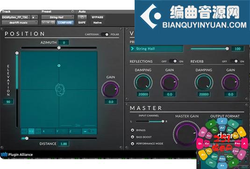Click the previous preset minus button

pos(43,22)
